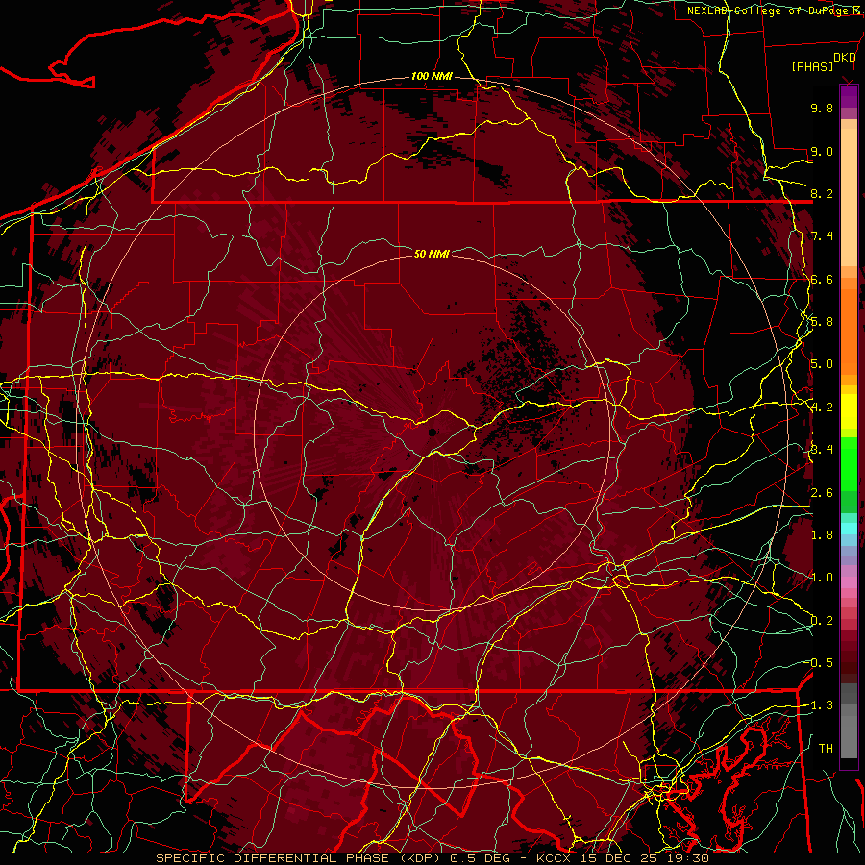Click the 4.2 value on the color scale
Viewport: 865px width, 865px height.
pos(822,408)
